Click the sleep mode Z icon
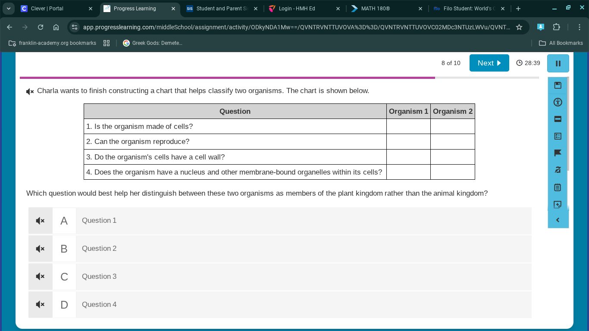This screenshot has width=589, height=331. 558,169
